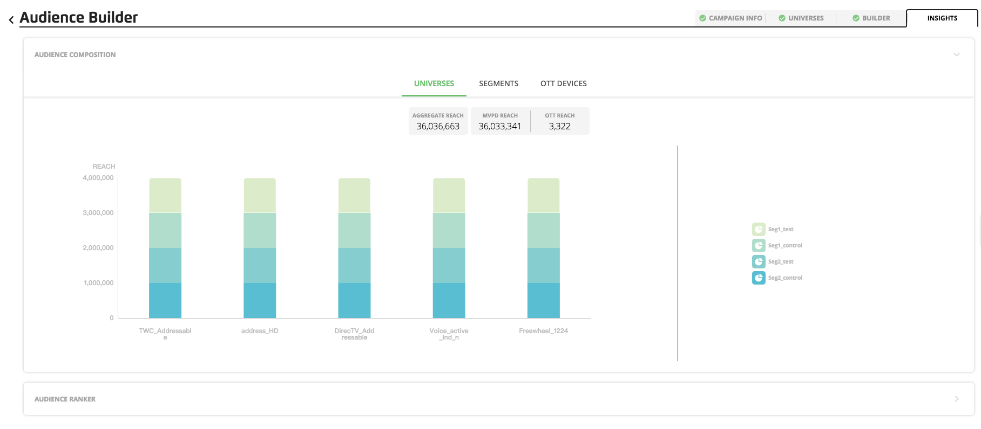Click the Freewheel_1224 bar's bottom blue segment

(x=544, y=300)
